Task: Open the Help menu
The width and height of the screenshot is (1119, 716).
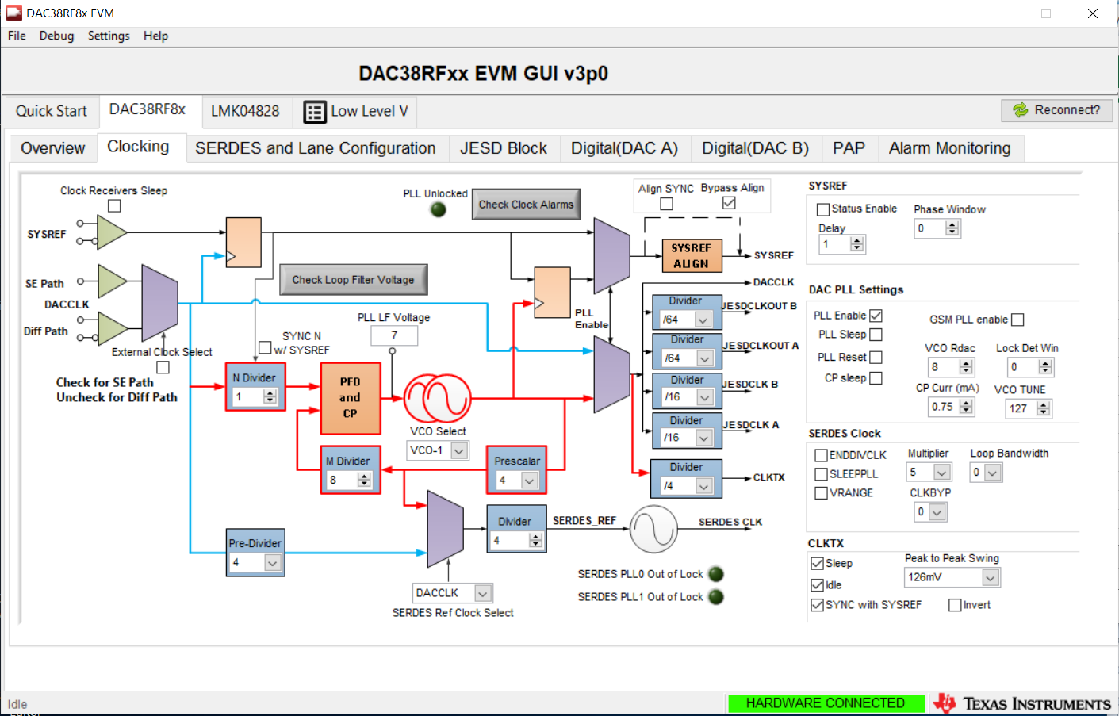Action: point(155,36)
